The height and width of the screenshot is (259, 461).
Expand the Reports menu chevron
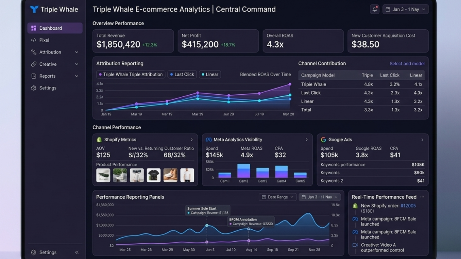pos(77,76)
